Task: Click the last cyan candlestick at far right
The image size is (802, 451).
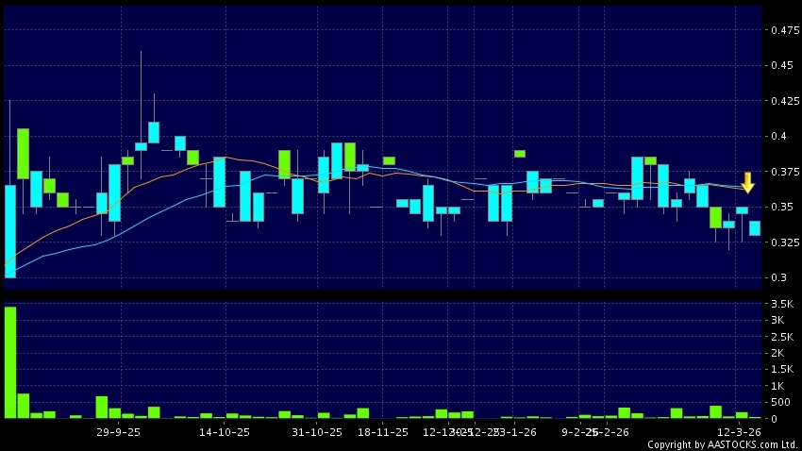Action: pyautogui.click(x=755, y=227)
